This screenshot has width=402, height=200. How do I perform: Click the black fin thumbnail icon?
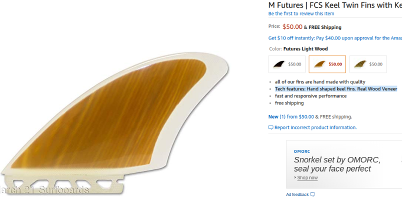click(279, 64)
